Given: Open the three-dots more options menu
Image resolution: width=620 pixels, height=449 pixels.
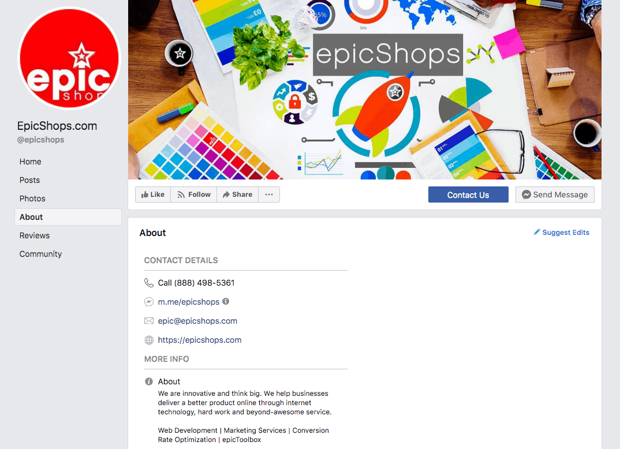Looking at the screenshot, I should coord(269,194).
